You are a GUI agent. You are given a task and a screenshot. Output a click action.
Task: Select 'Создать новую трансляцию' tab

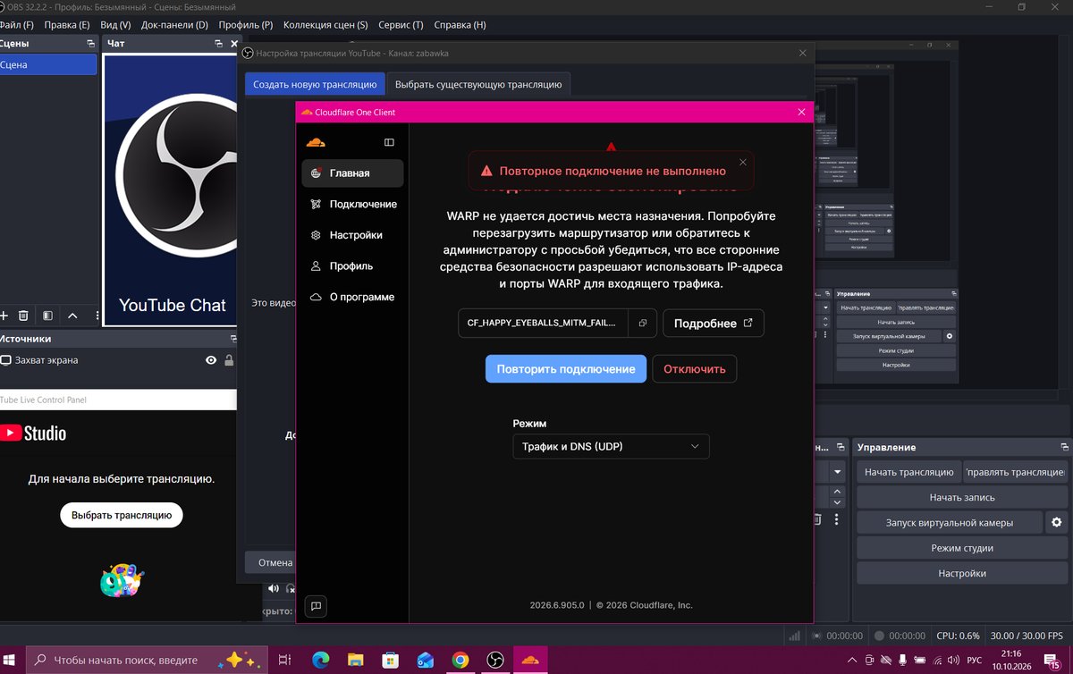pyautogui.click(x=315, y=84)
